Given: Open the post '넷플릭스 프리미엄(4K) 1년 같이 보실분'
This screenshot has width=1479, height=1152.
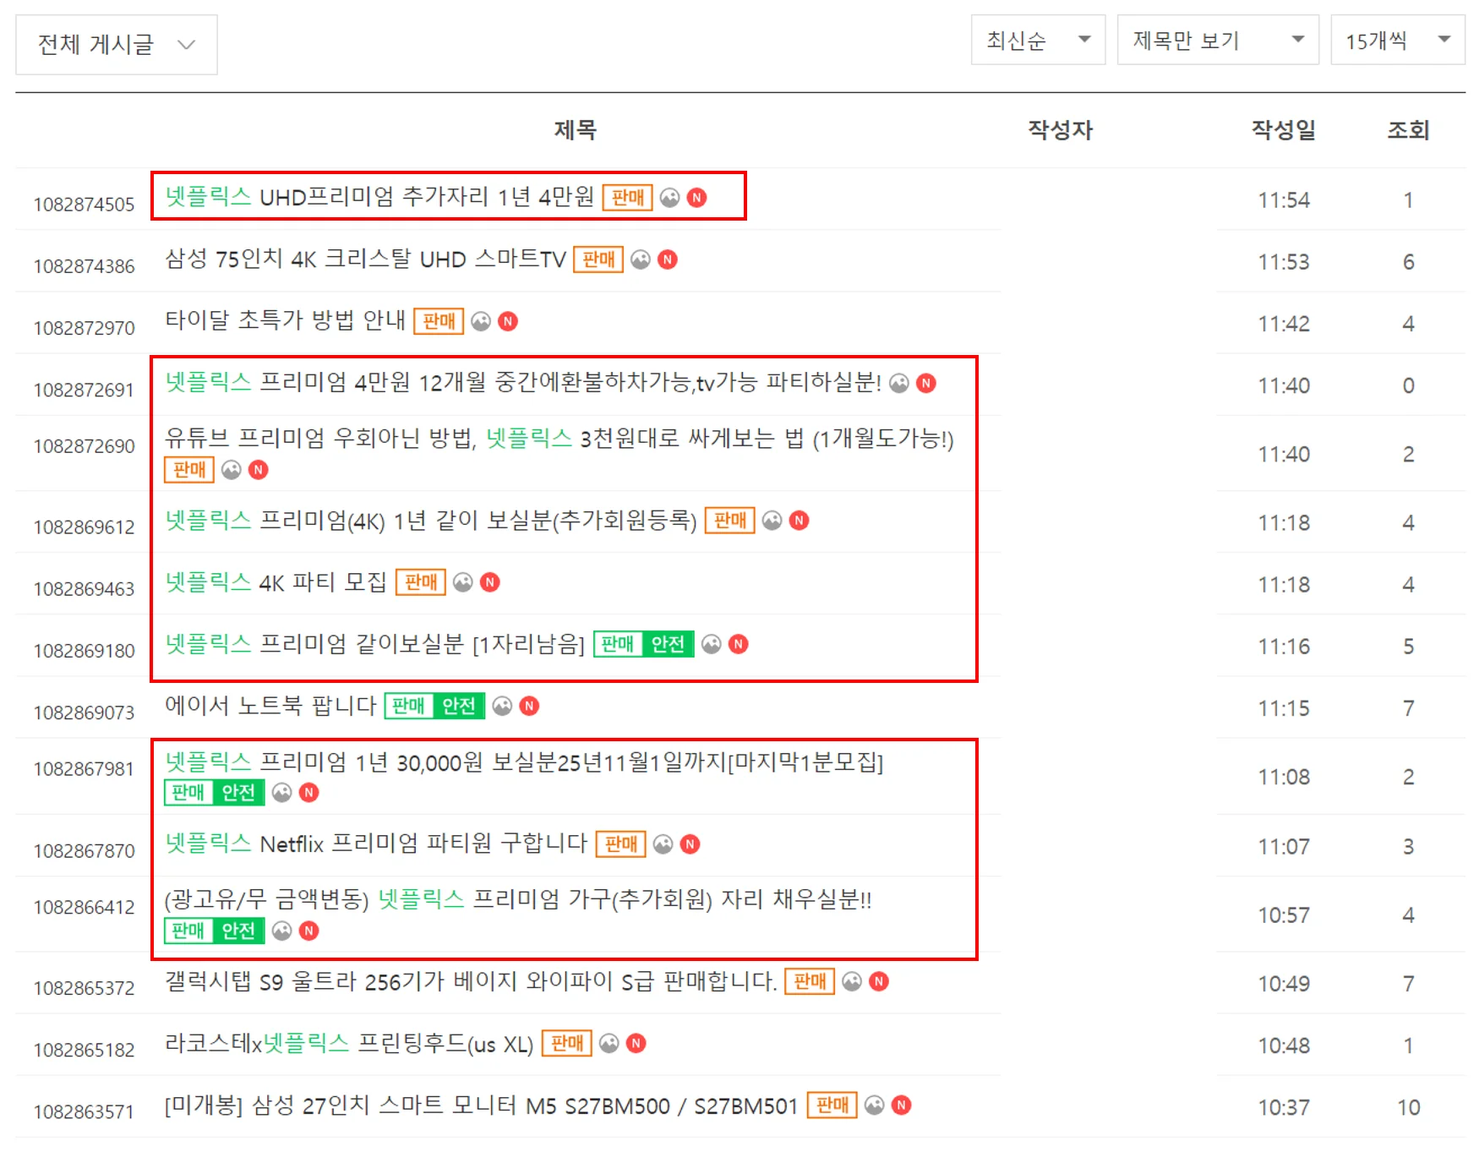Looking at the screenshot, I should pos(431,520).
